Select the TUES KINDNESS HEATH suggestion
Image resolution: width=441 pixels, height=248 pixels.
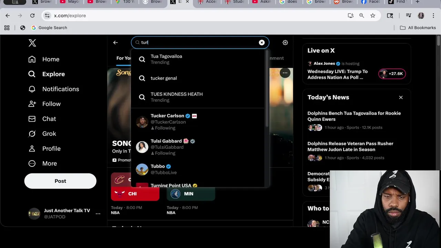pyautogui.click(x=198, y=97)
